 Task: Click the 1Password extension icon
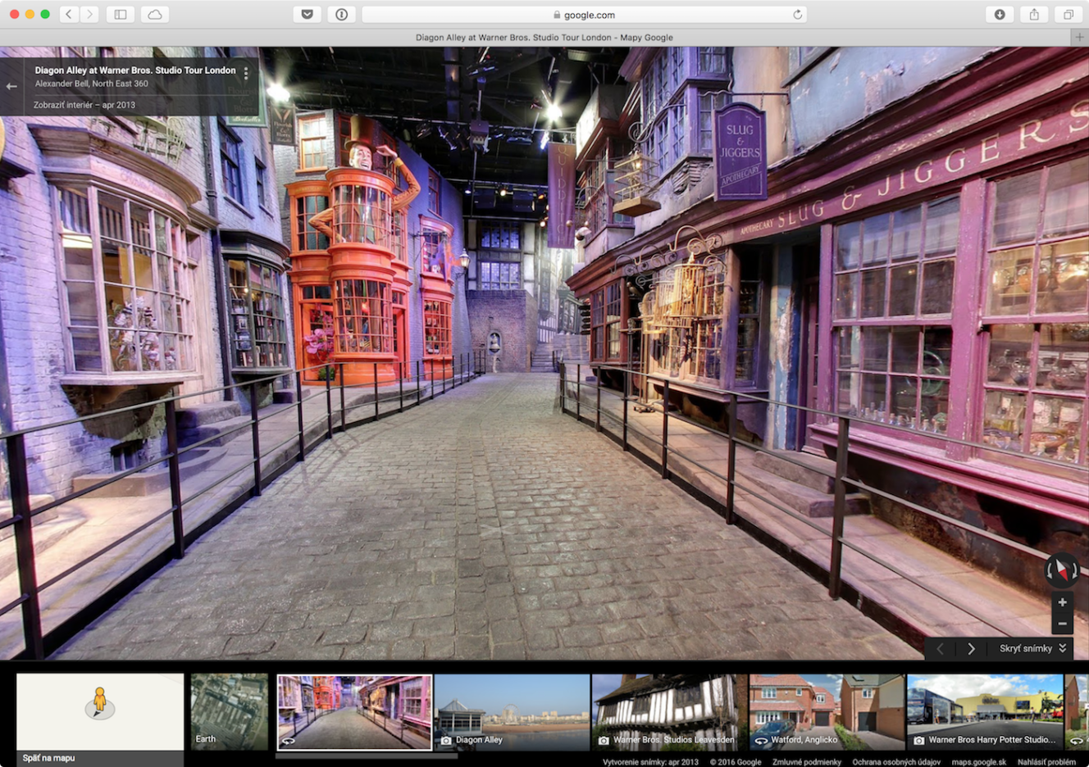(x=342, y=14)
